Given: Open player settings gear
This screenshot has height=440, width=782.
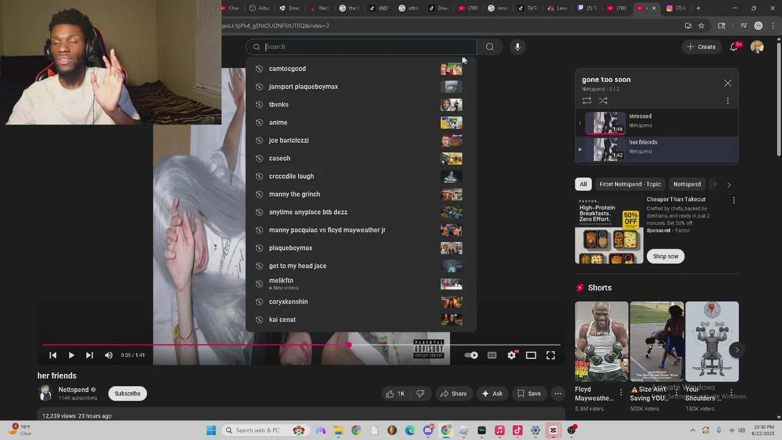Looking at the screenshot, I should click(512, 355).
